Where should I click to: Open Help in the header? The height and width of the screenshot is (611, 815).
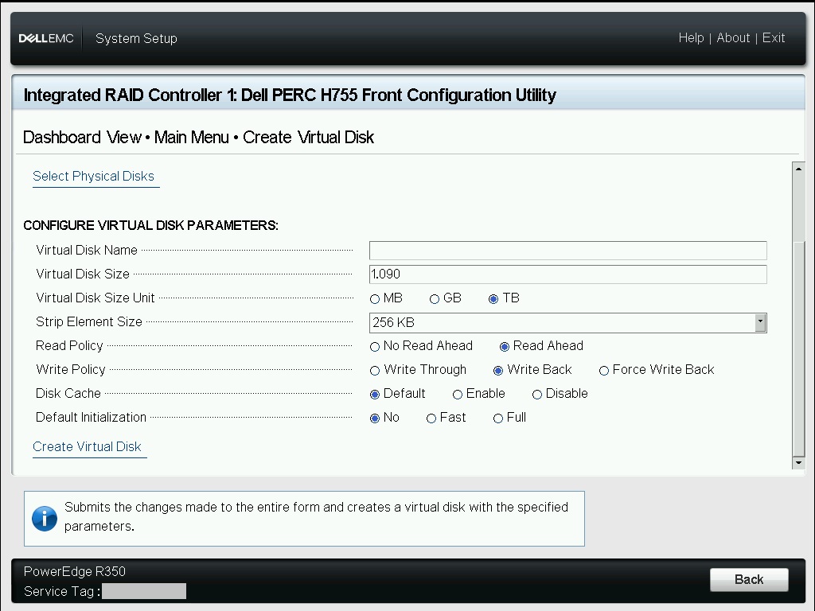[x=691, y=38]
